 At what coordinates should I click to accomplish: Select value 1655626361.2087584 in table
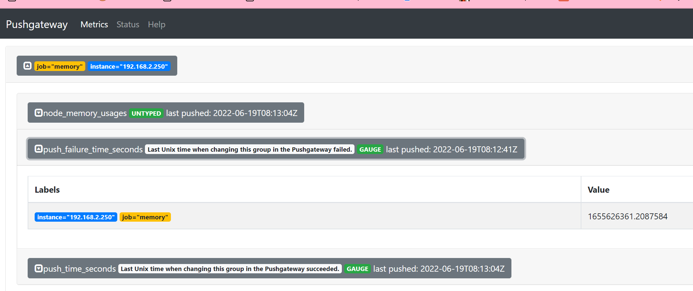(x=628, y=216)
